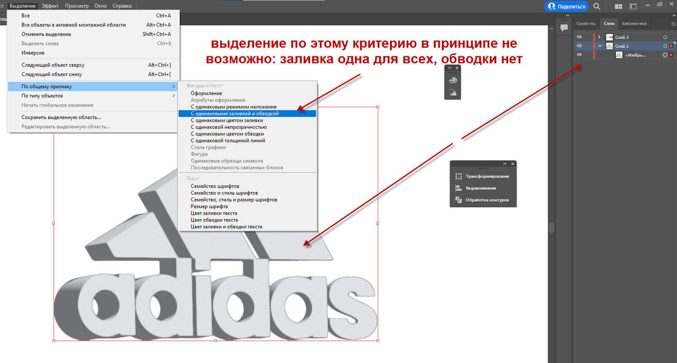Close the Transform/Align panel group

(x=513, y=164)
